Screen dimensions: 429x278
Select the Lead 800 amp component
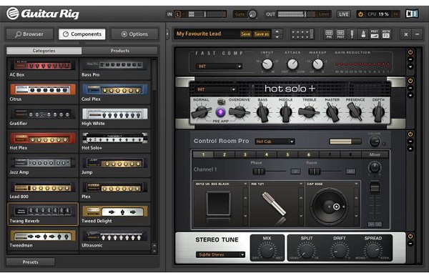pyautogui.click(x=43, y=190)
